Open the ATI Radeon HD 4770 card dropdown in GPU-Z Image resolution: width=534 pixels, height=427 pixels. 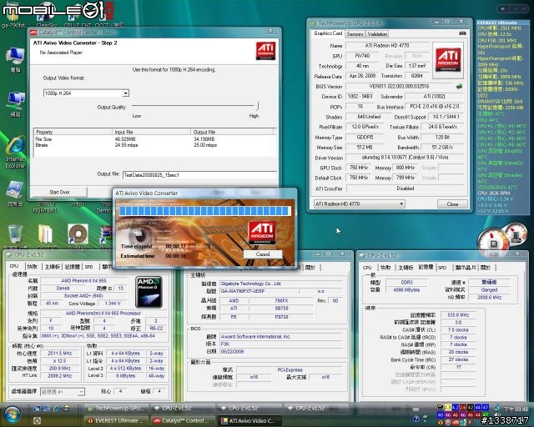click(x=360, y=203)
